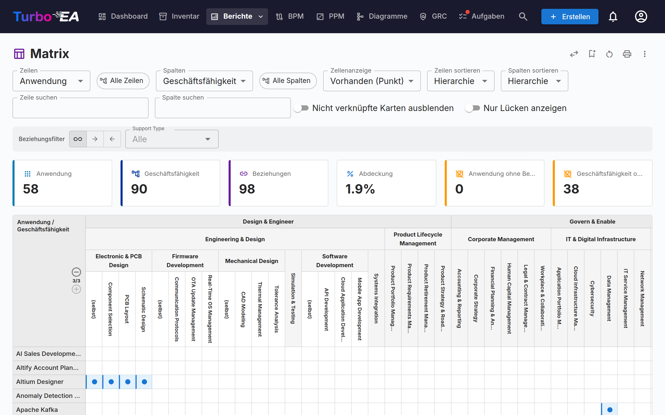Reset the matrix with the refresh icon

click(609, 54)
